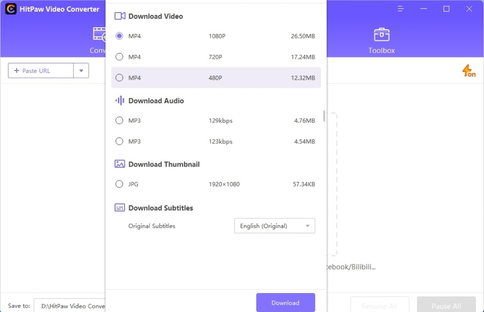Screen dimensions: 484x312
Task: Click the Download Subtitles heading
Action: point(161,208)
